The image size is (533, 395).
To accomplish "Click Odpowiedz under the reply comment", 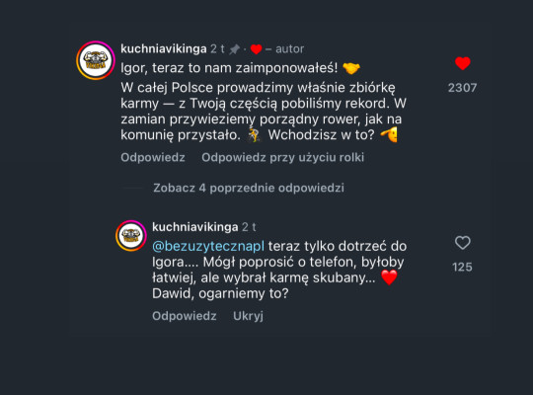I will point(185,316).
